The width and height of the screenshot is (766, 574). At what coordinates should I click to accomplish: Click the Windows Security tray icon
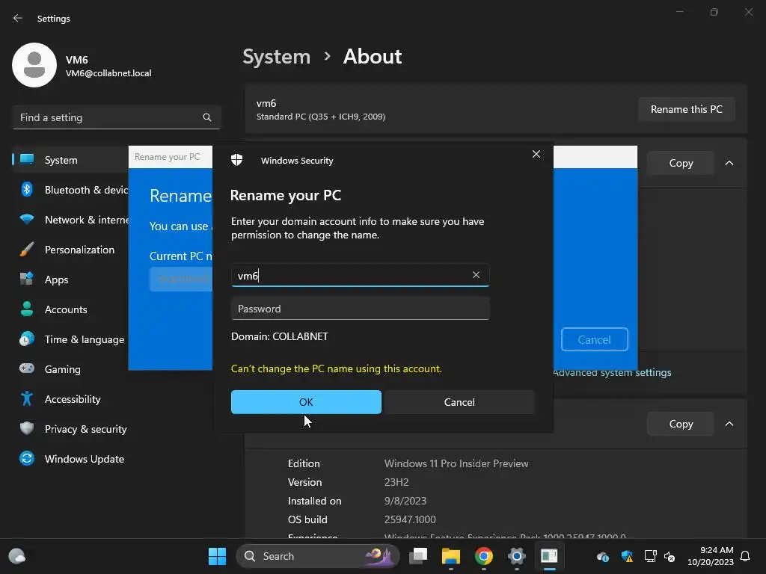pos(627,556)
